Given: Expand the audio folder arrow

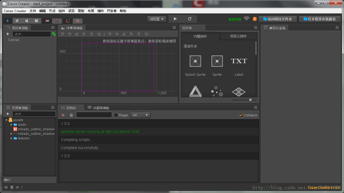Looking at the screenshot, I should point(11,125).
